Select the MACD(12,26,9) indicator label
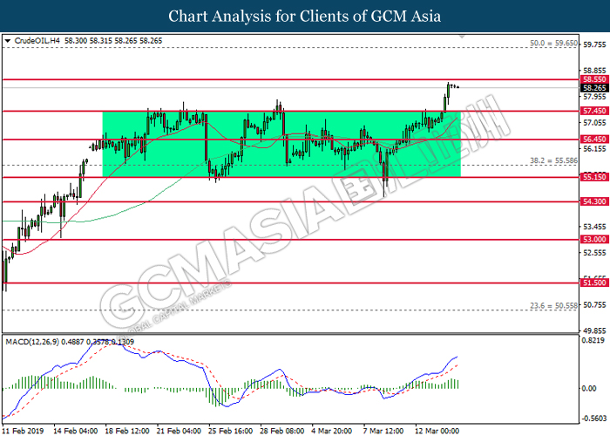 (32, 342)
